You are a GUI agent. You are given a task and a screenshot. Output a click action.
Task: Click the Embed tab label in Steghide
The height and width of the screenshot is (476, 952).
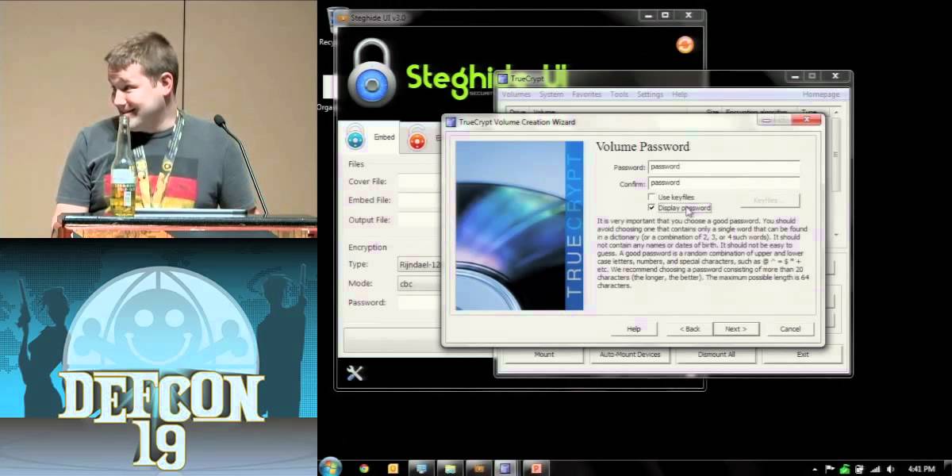(x=384, y=137)
